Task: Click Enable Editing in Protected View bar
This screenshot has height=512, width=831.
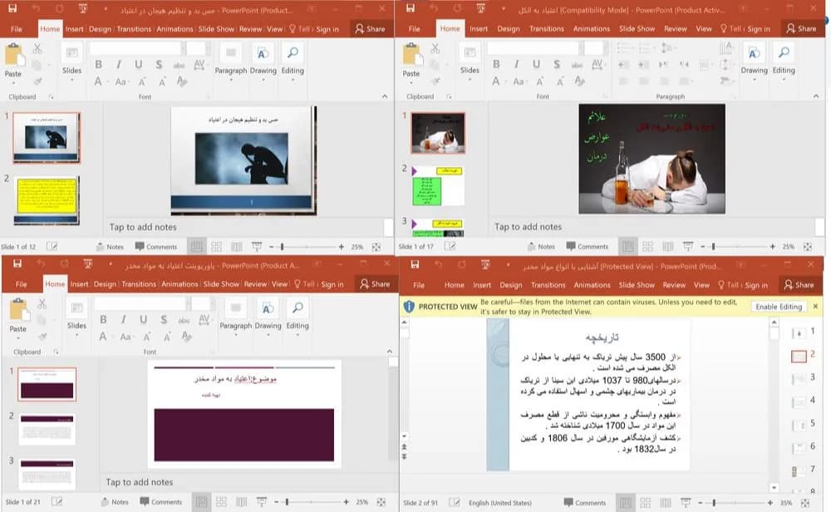Action: [779, 307]
